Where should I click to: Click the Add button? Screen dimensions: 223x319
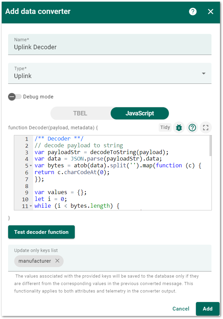tap(207, 308)
